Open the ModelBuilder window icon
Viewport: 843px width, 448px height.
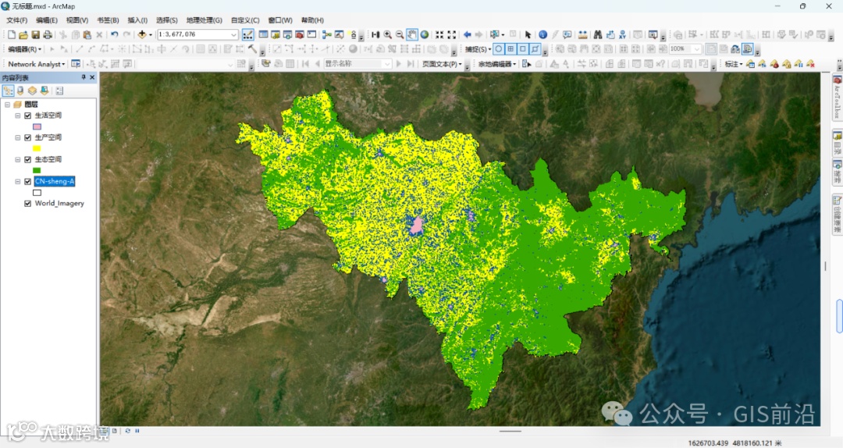click(x=326, y=34)
